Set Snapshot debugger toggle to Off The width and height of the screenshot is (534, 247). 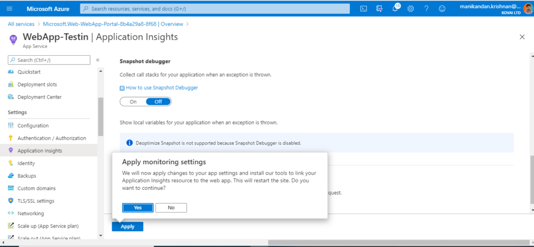(x=159, y=102)
